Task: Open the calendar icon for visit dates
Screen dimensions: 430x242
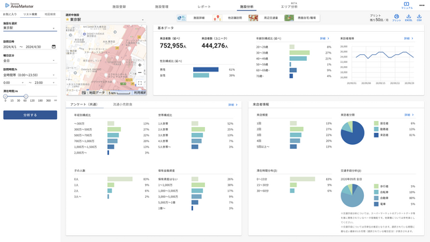Action: [54, 46]
